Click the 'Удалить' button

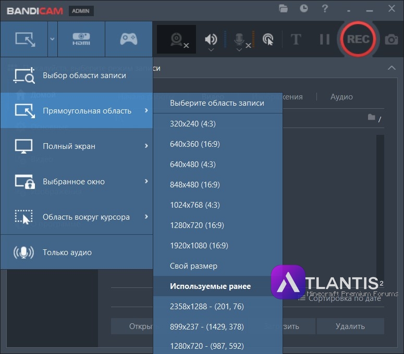tap(350, 326)
